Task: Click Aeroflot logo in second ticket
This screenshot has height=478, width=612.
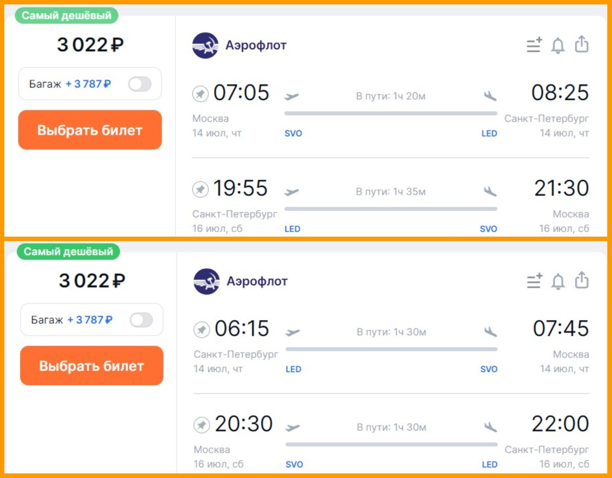Action: 207,281
